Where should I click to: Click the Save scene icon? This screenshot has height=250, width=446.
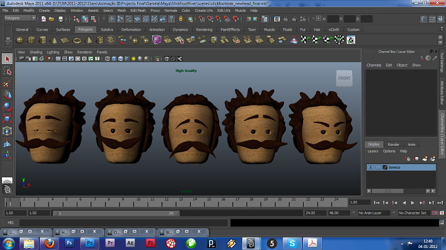[60, 19]
